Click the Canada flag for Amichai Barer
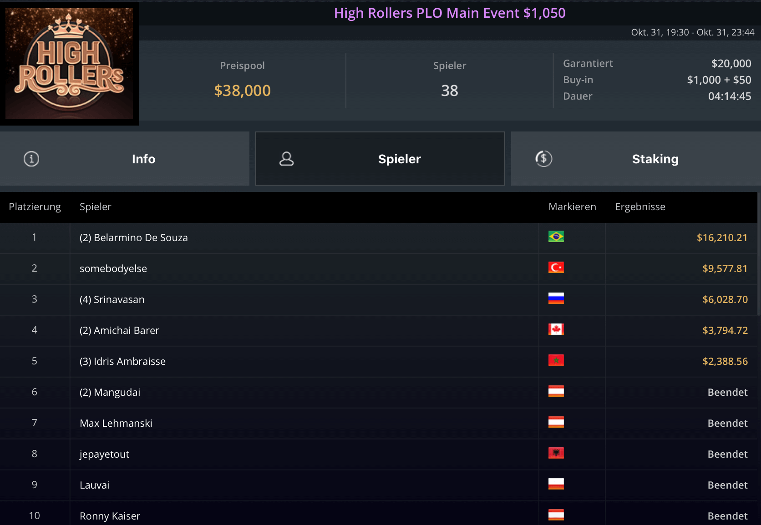This screenshot has height=525, width=761. 556,329
